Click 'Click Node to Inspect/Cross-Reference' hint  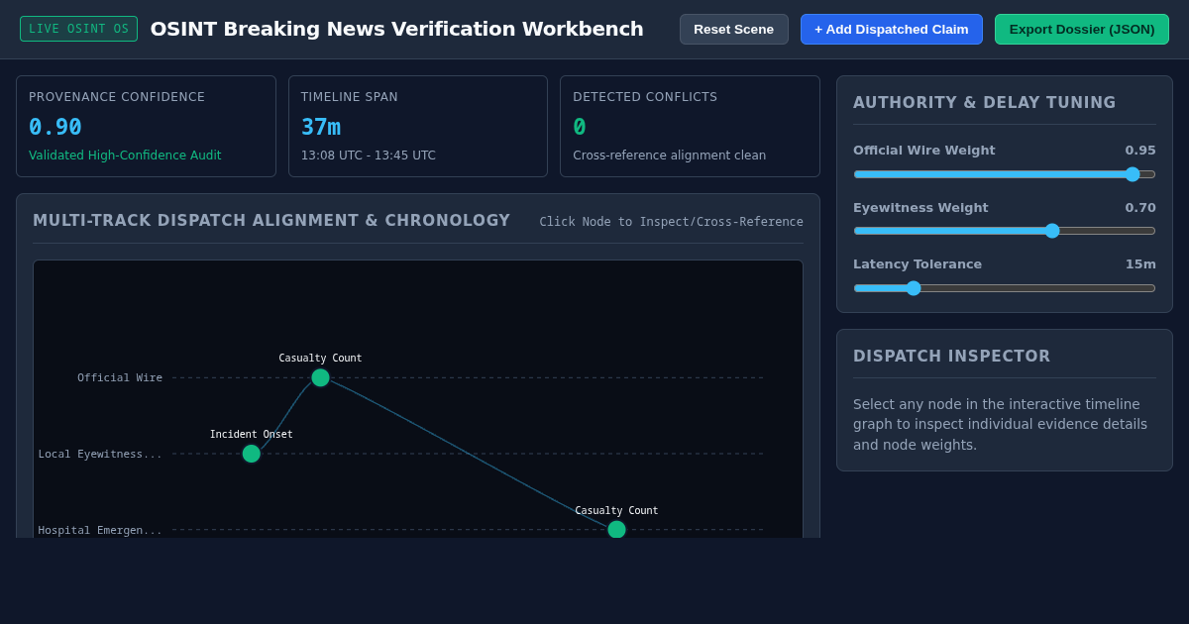click(672, 222)
